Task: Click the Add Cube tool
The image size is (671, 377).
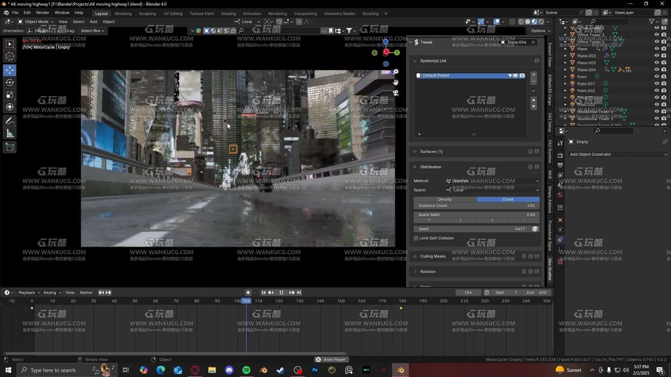Action: pos(10,148)
